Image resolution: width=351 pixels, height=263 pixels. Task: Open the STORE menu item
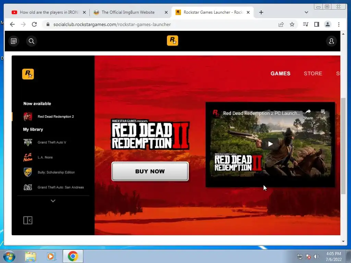point(313,73)
